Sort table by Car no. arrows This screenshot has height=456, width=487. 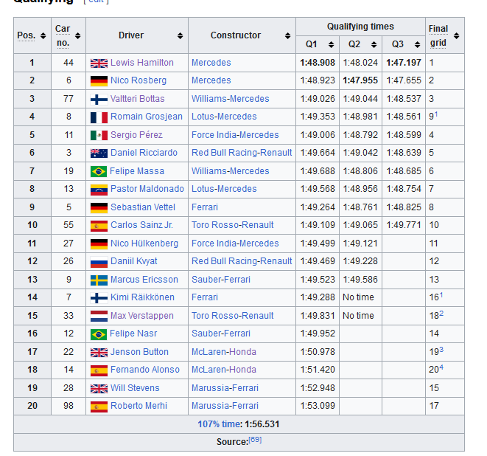point(77,35)
